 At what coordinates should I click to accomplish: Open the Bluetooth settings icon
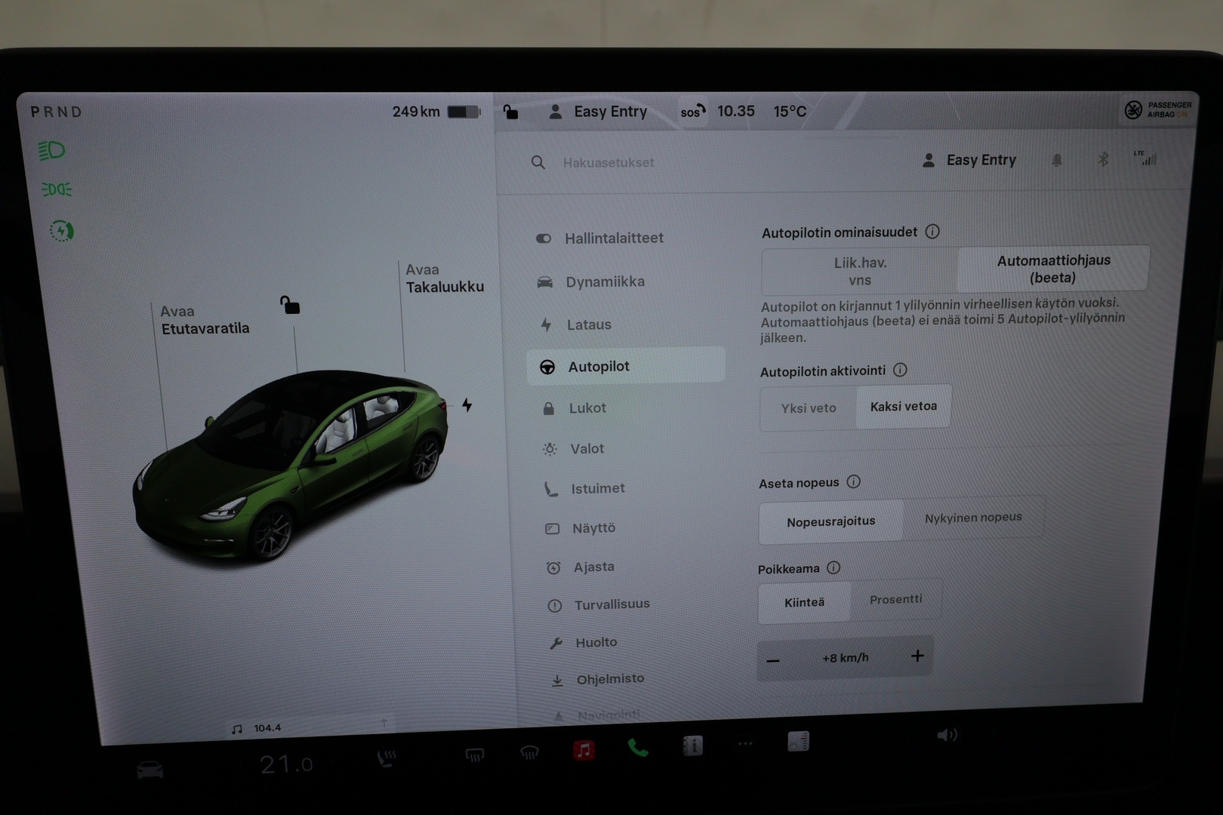coord(1104,160)
